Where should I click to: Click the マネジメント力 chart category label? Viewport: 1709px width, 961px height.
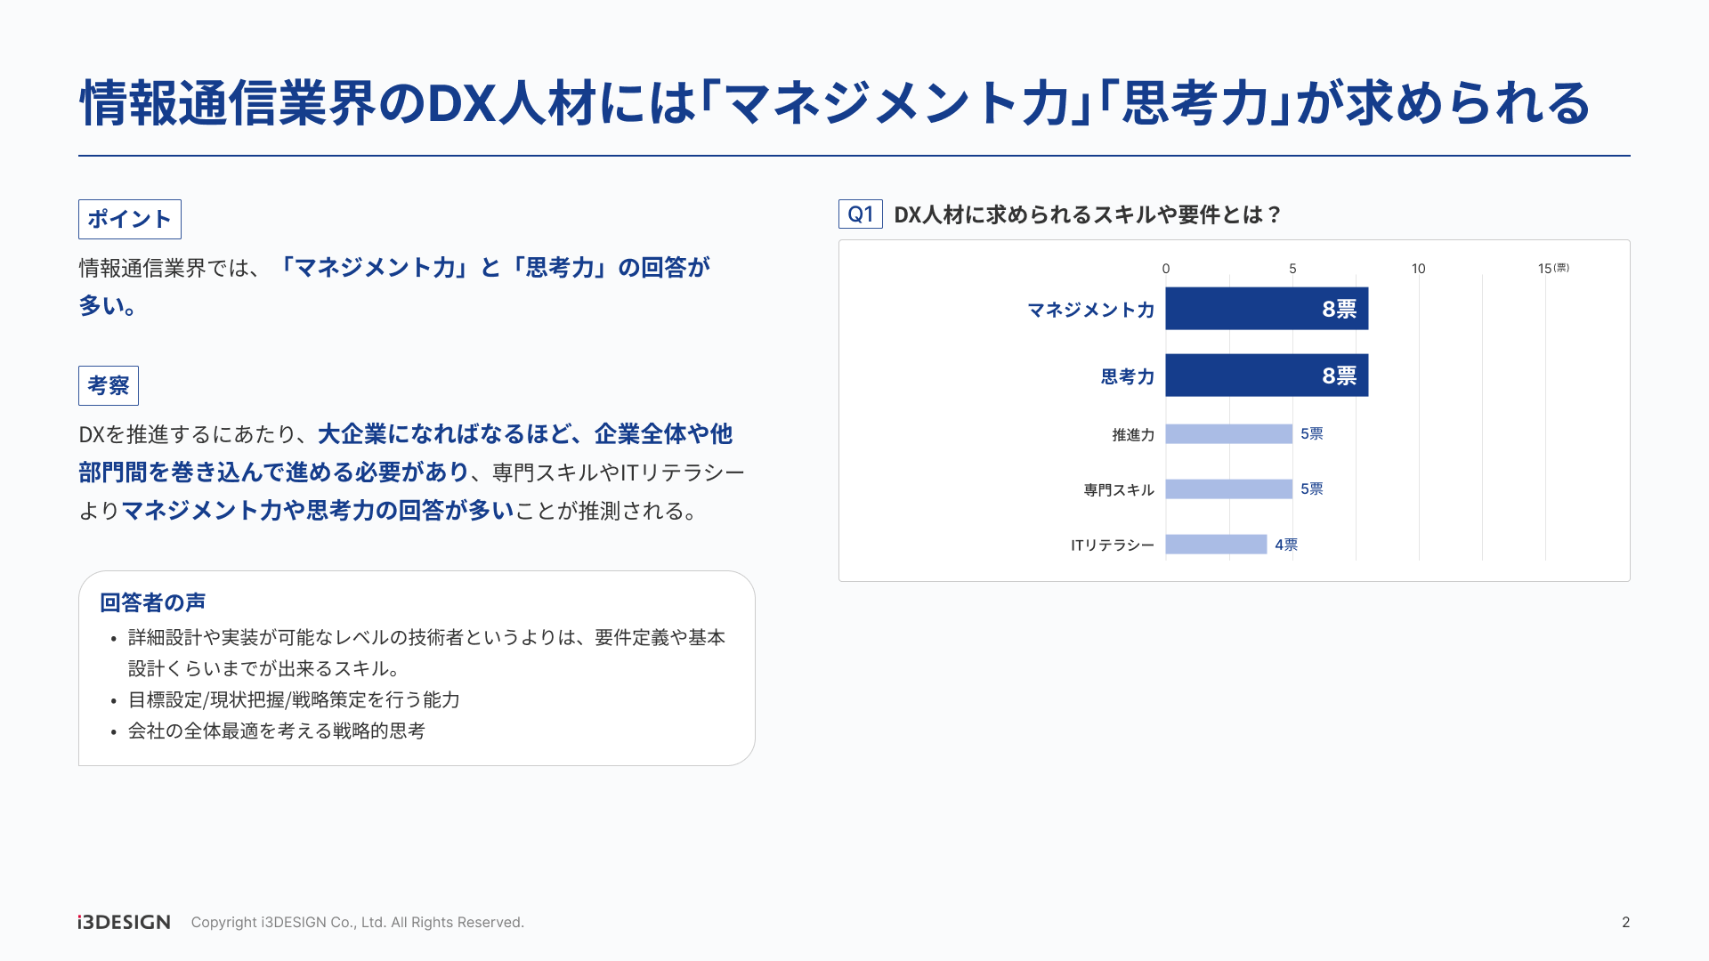click(1090, 310)
